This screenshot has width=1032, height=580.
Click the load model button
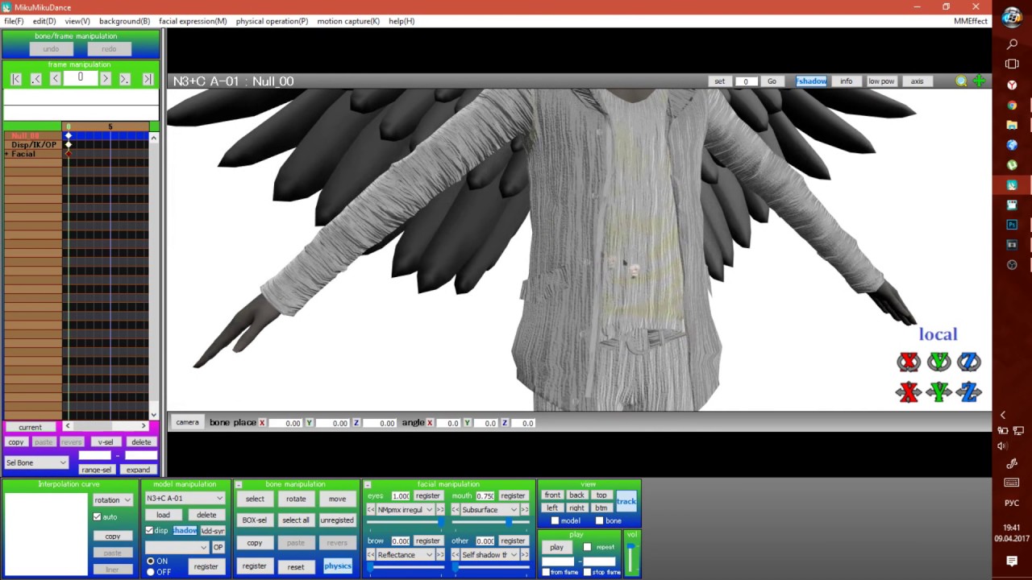(x=163, y=515)
